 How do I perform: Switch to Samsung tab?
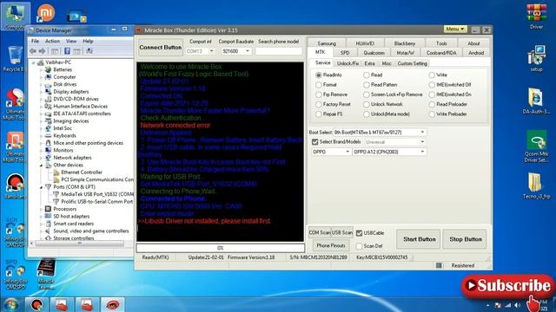click(327, 43)
